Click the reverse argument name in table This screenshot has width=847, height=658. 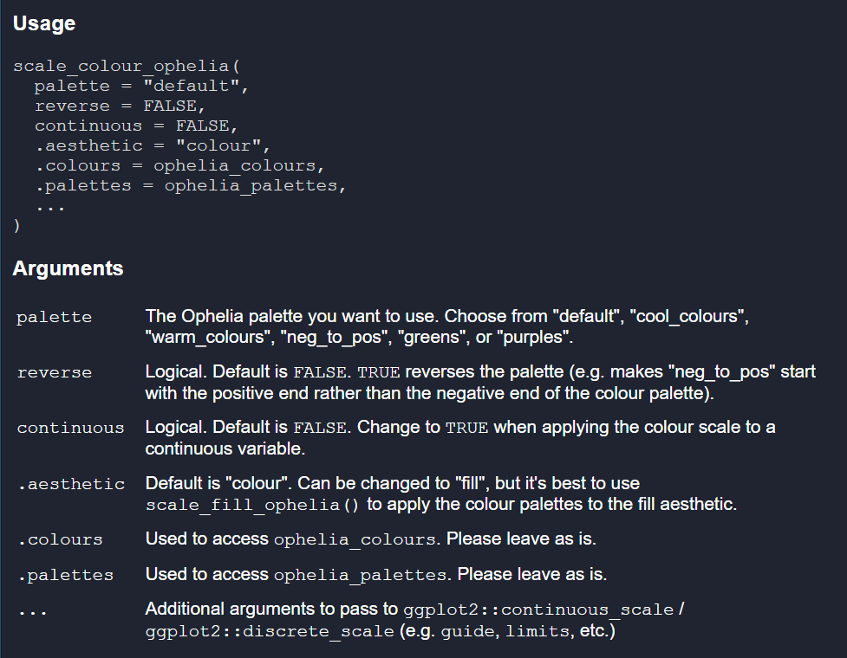pyautogui.click(x=54, y=373)
